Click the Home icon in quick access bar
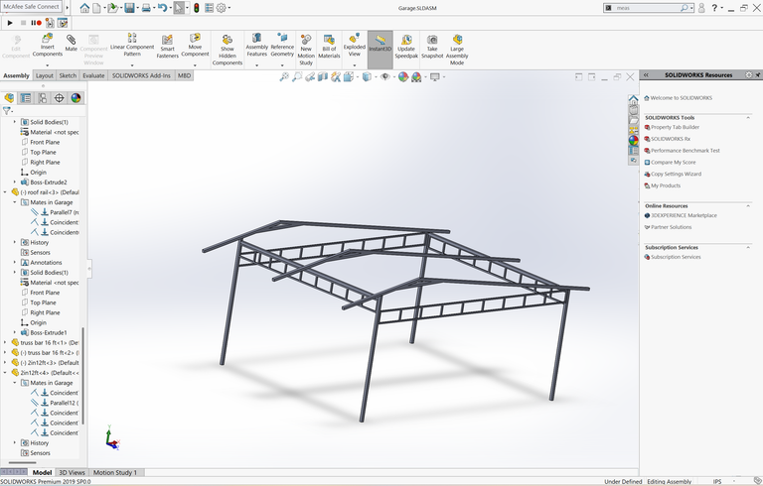 click(84, 8)
